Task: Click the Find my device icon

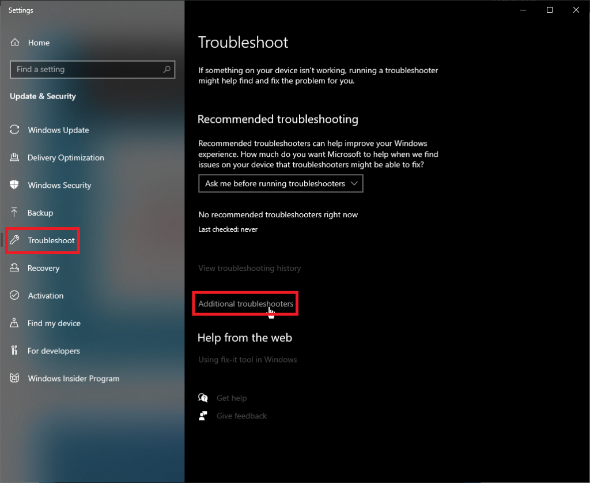Action: click(15, 323)
